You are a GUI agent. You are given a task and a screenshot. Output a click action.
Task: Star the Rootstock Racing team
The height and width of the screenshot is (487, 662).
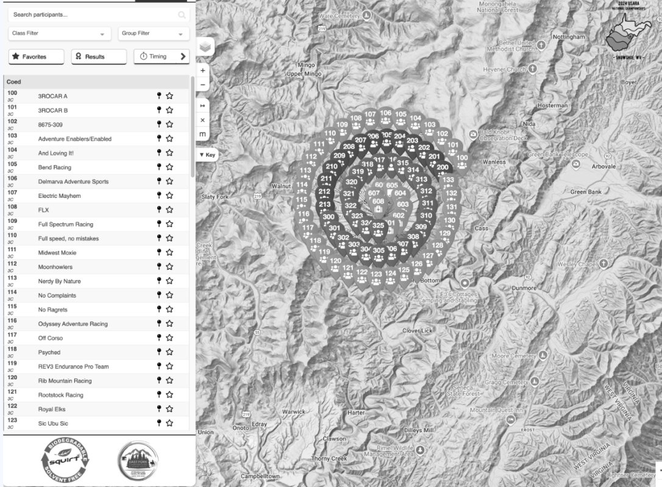pyautogui.click(x=169, y=394)
